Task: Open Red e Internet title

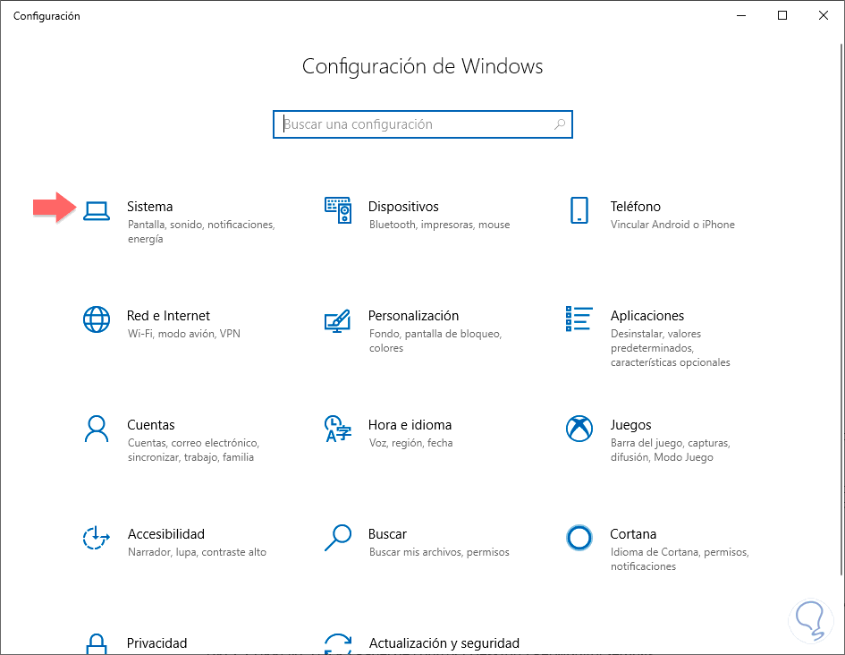Action: click(168, 315)
